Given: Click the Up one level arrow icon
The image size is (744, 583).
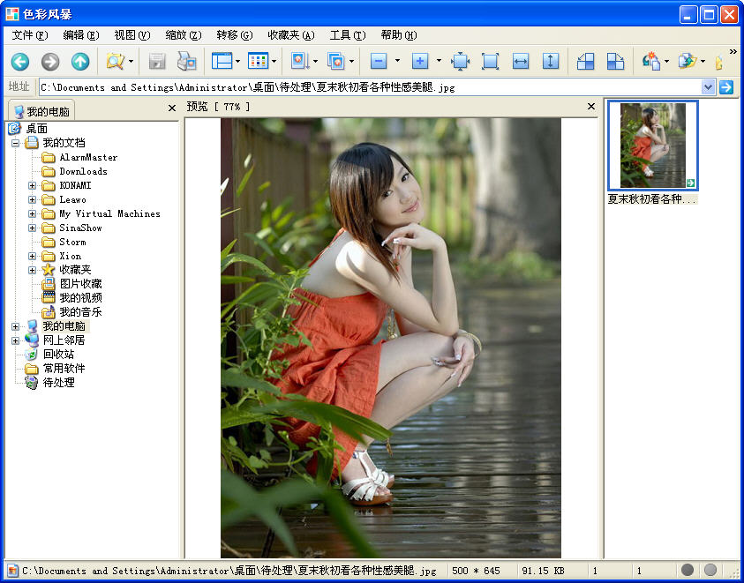Looking at the screenshot, I should [x=80, y=62].
